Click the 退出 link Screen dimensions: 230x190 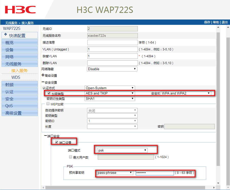(x=225, y=22)
